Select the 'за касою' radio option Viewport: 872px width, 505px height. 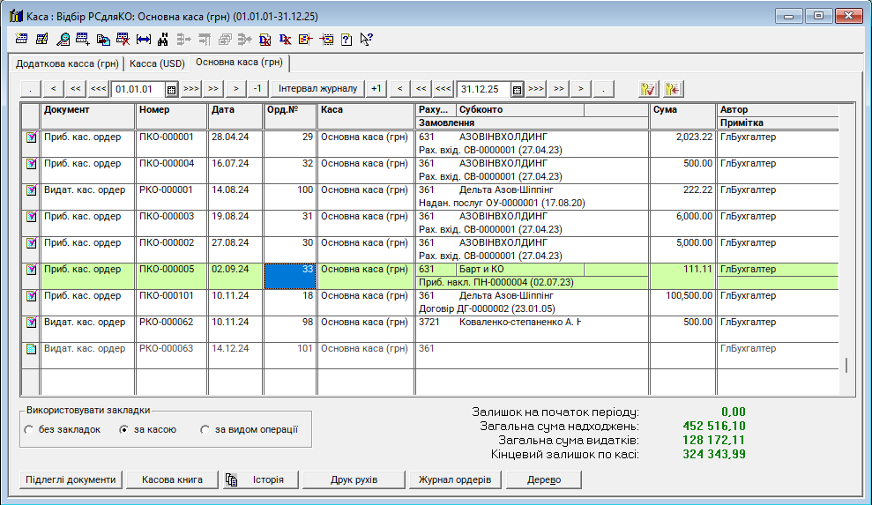click(x=123, y=430)
